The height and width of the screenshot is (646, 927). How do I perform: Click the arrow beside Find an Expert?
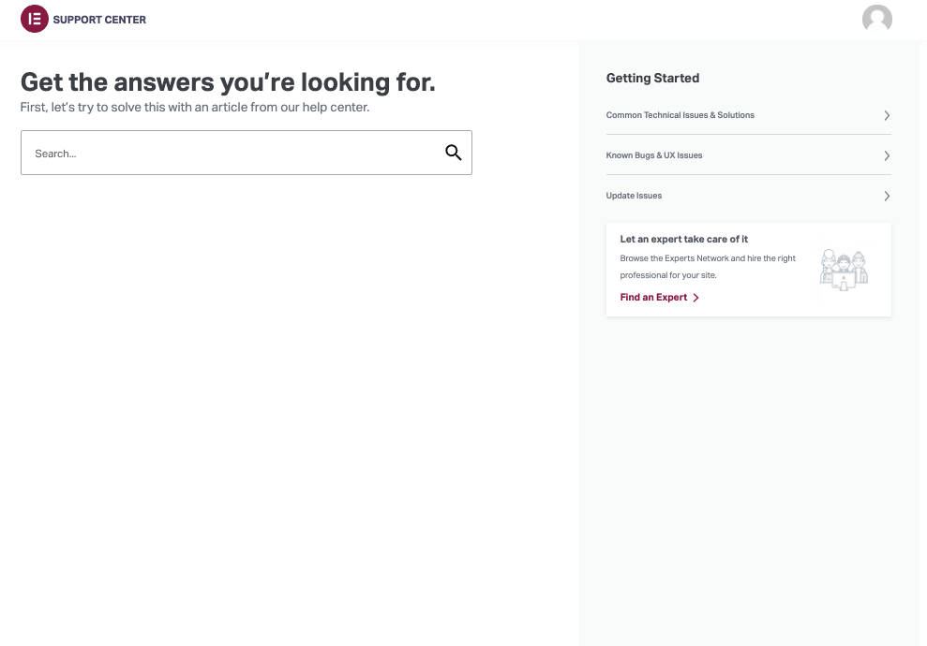pyautogui.click(x=696, y=298)
